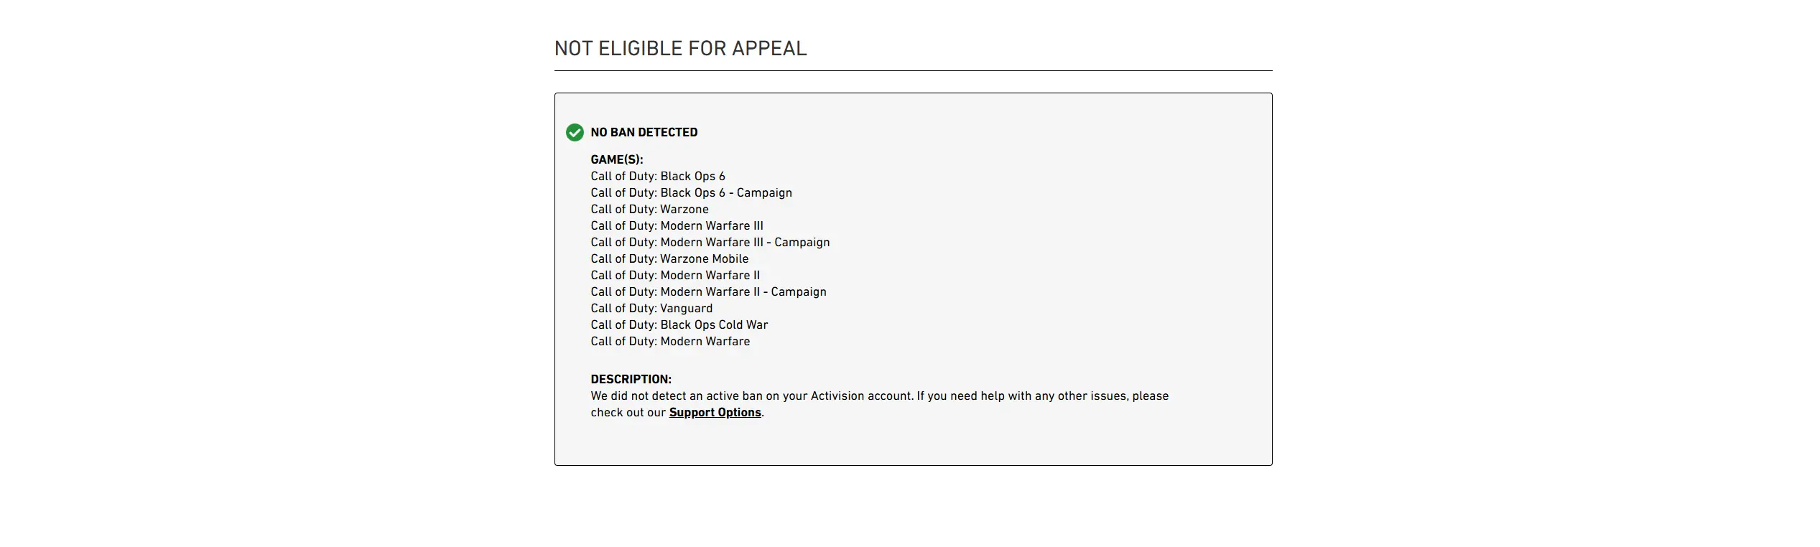This screenshot has height=547, width=1820.
Task: Click the 'NOT ELIGIBLE FOR APPEAL' heading
Action: [x=680, y=49]
